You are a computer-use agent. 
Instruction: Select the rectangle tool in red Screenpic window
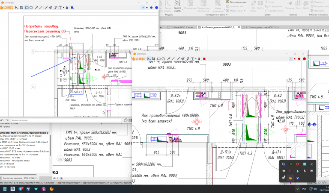click(x=159, y=59)
